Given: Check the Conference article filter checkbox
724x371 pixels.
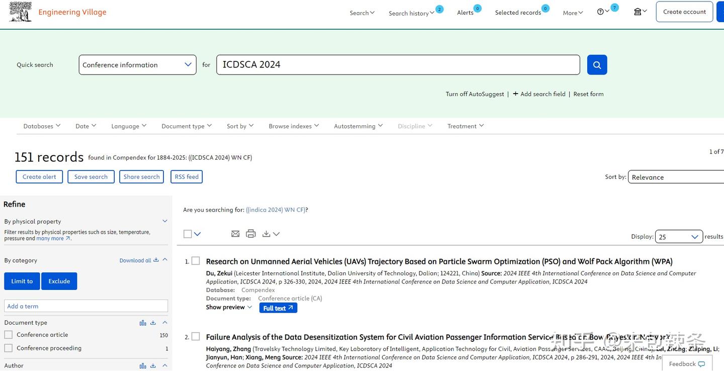Looking at the screenshot, I should pos(8,334).
